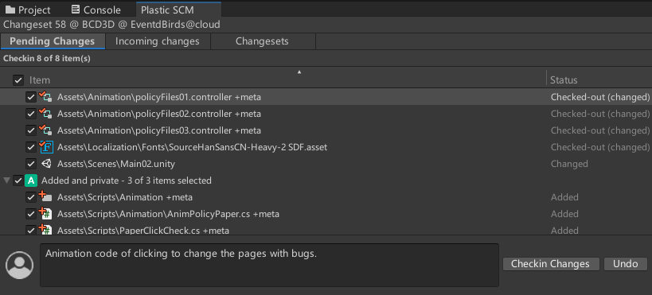Click in the checkin comment text field
Viewport: 652px width, 295px height.
(269, 265)
